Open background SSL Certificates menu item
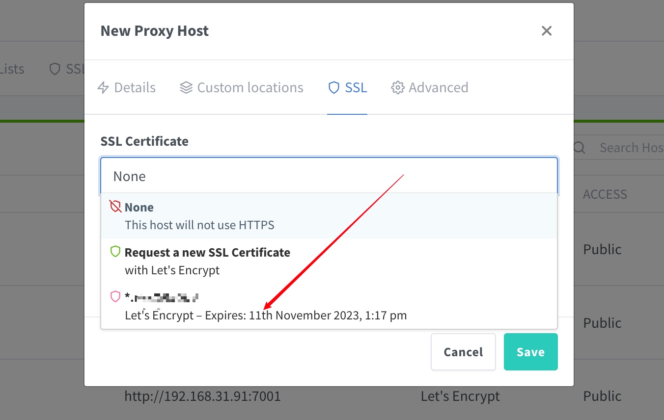This screenshot has height=420, width=664. 67,69
